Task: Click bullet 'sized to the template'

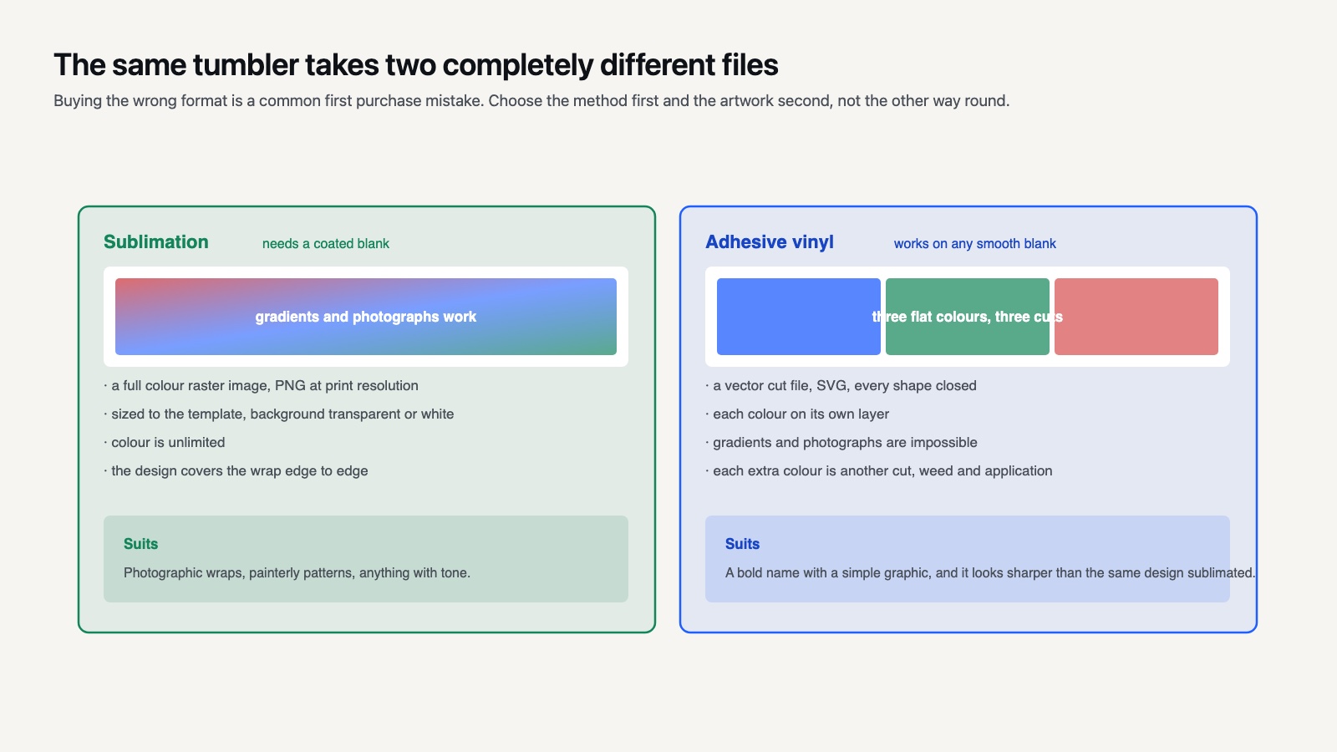Action: click(x=279, y=414)
